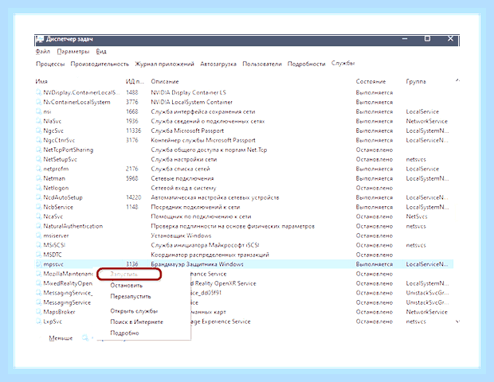The image size is (494, 382).
Task: Click the service icon beside NvContainerLocalSystem
Action: [38, 102]
